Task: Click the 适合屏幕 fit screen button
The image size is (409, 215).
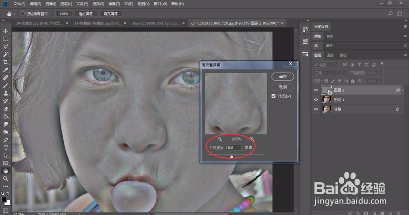Action: 85,14
